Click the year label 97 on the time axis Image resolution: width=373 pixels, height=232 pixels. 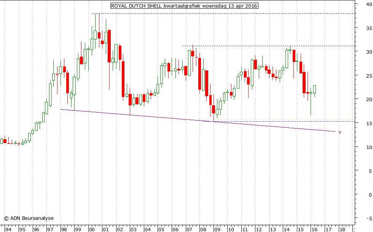coord(50,230)
